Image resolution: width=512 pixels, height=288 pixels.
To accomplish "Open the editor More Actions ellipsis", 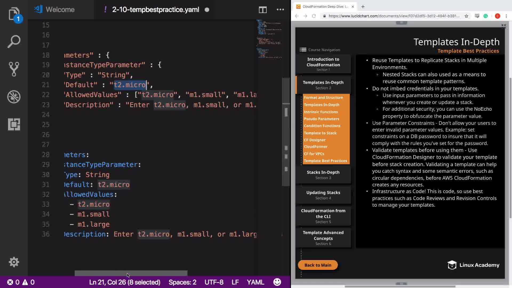I will click(x=280, y=10).
